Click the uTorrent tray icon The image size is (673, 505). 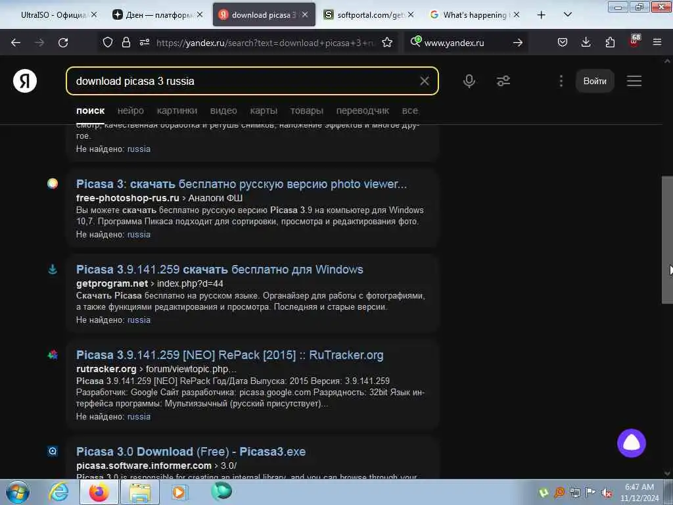(x=544, y=493)
